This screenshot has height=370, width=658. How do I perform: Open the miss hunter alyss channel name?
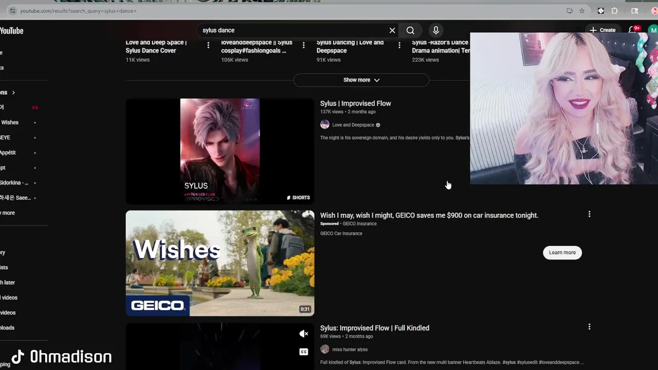[350, 349]
